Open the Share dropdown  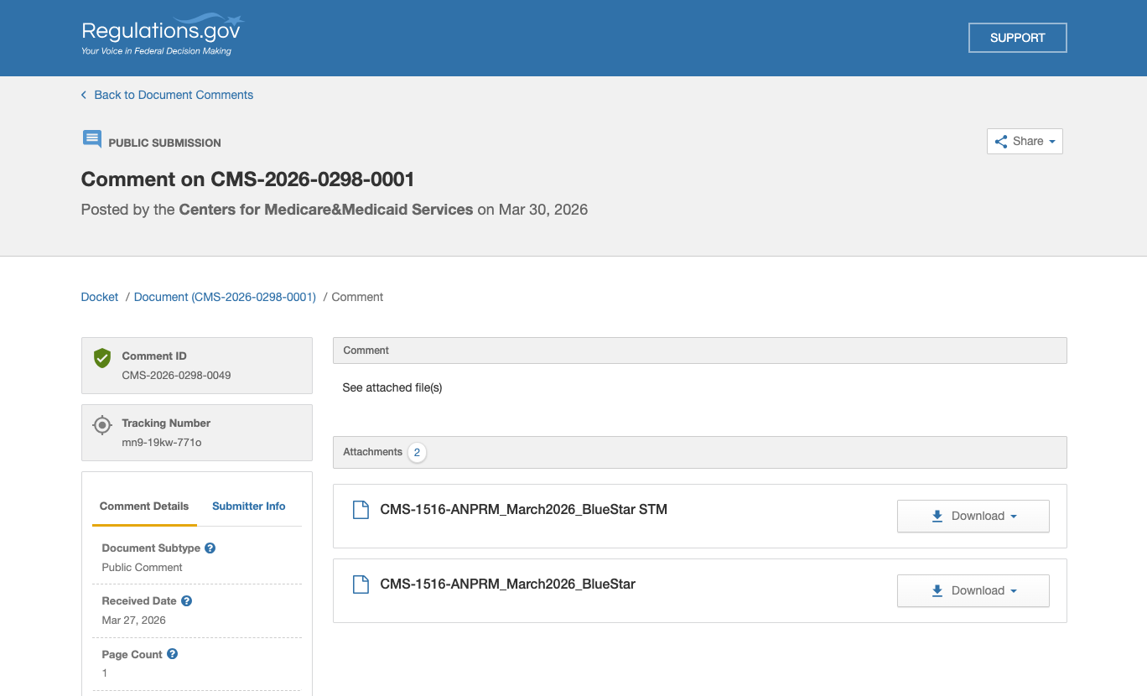point(1025,141)
